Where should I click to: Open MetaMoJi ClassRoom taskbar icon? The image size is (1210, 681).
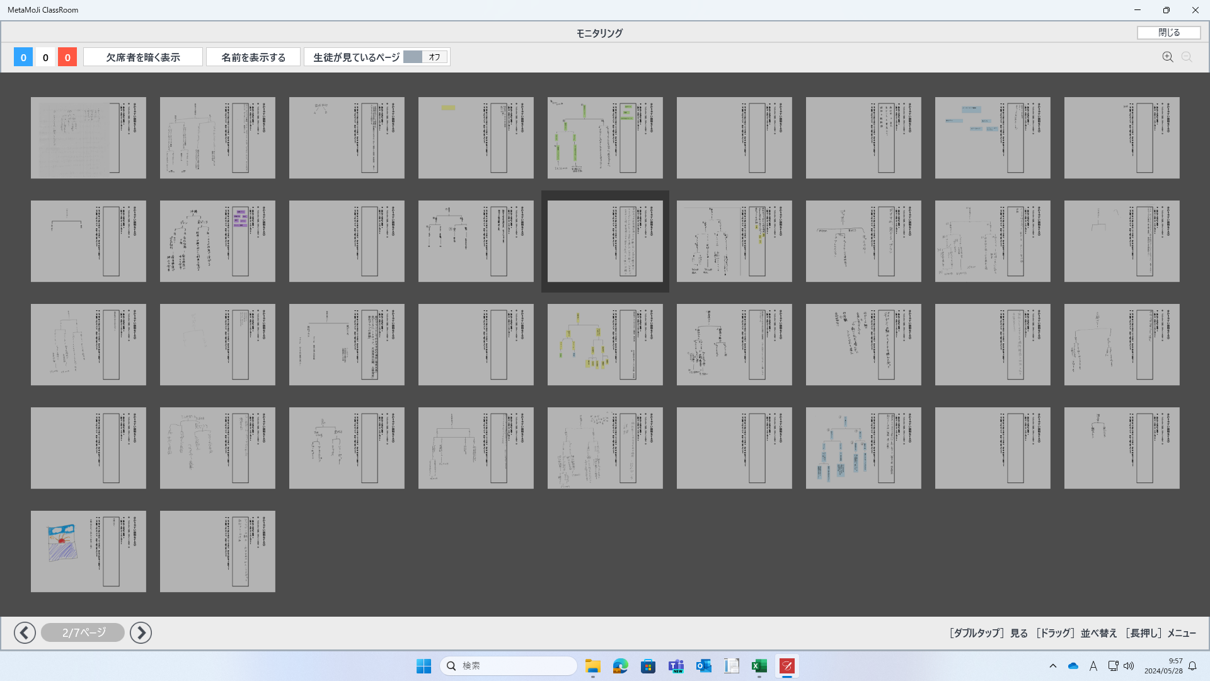(x=787, y=666)
